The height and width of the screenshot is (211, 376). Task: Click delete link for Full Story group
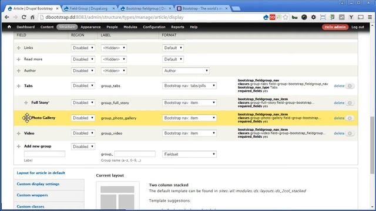(x=339, y=103)
